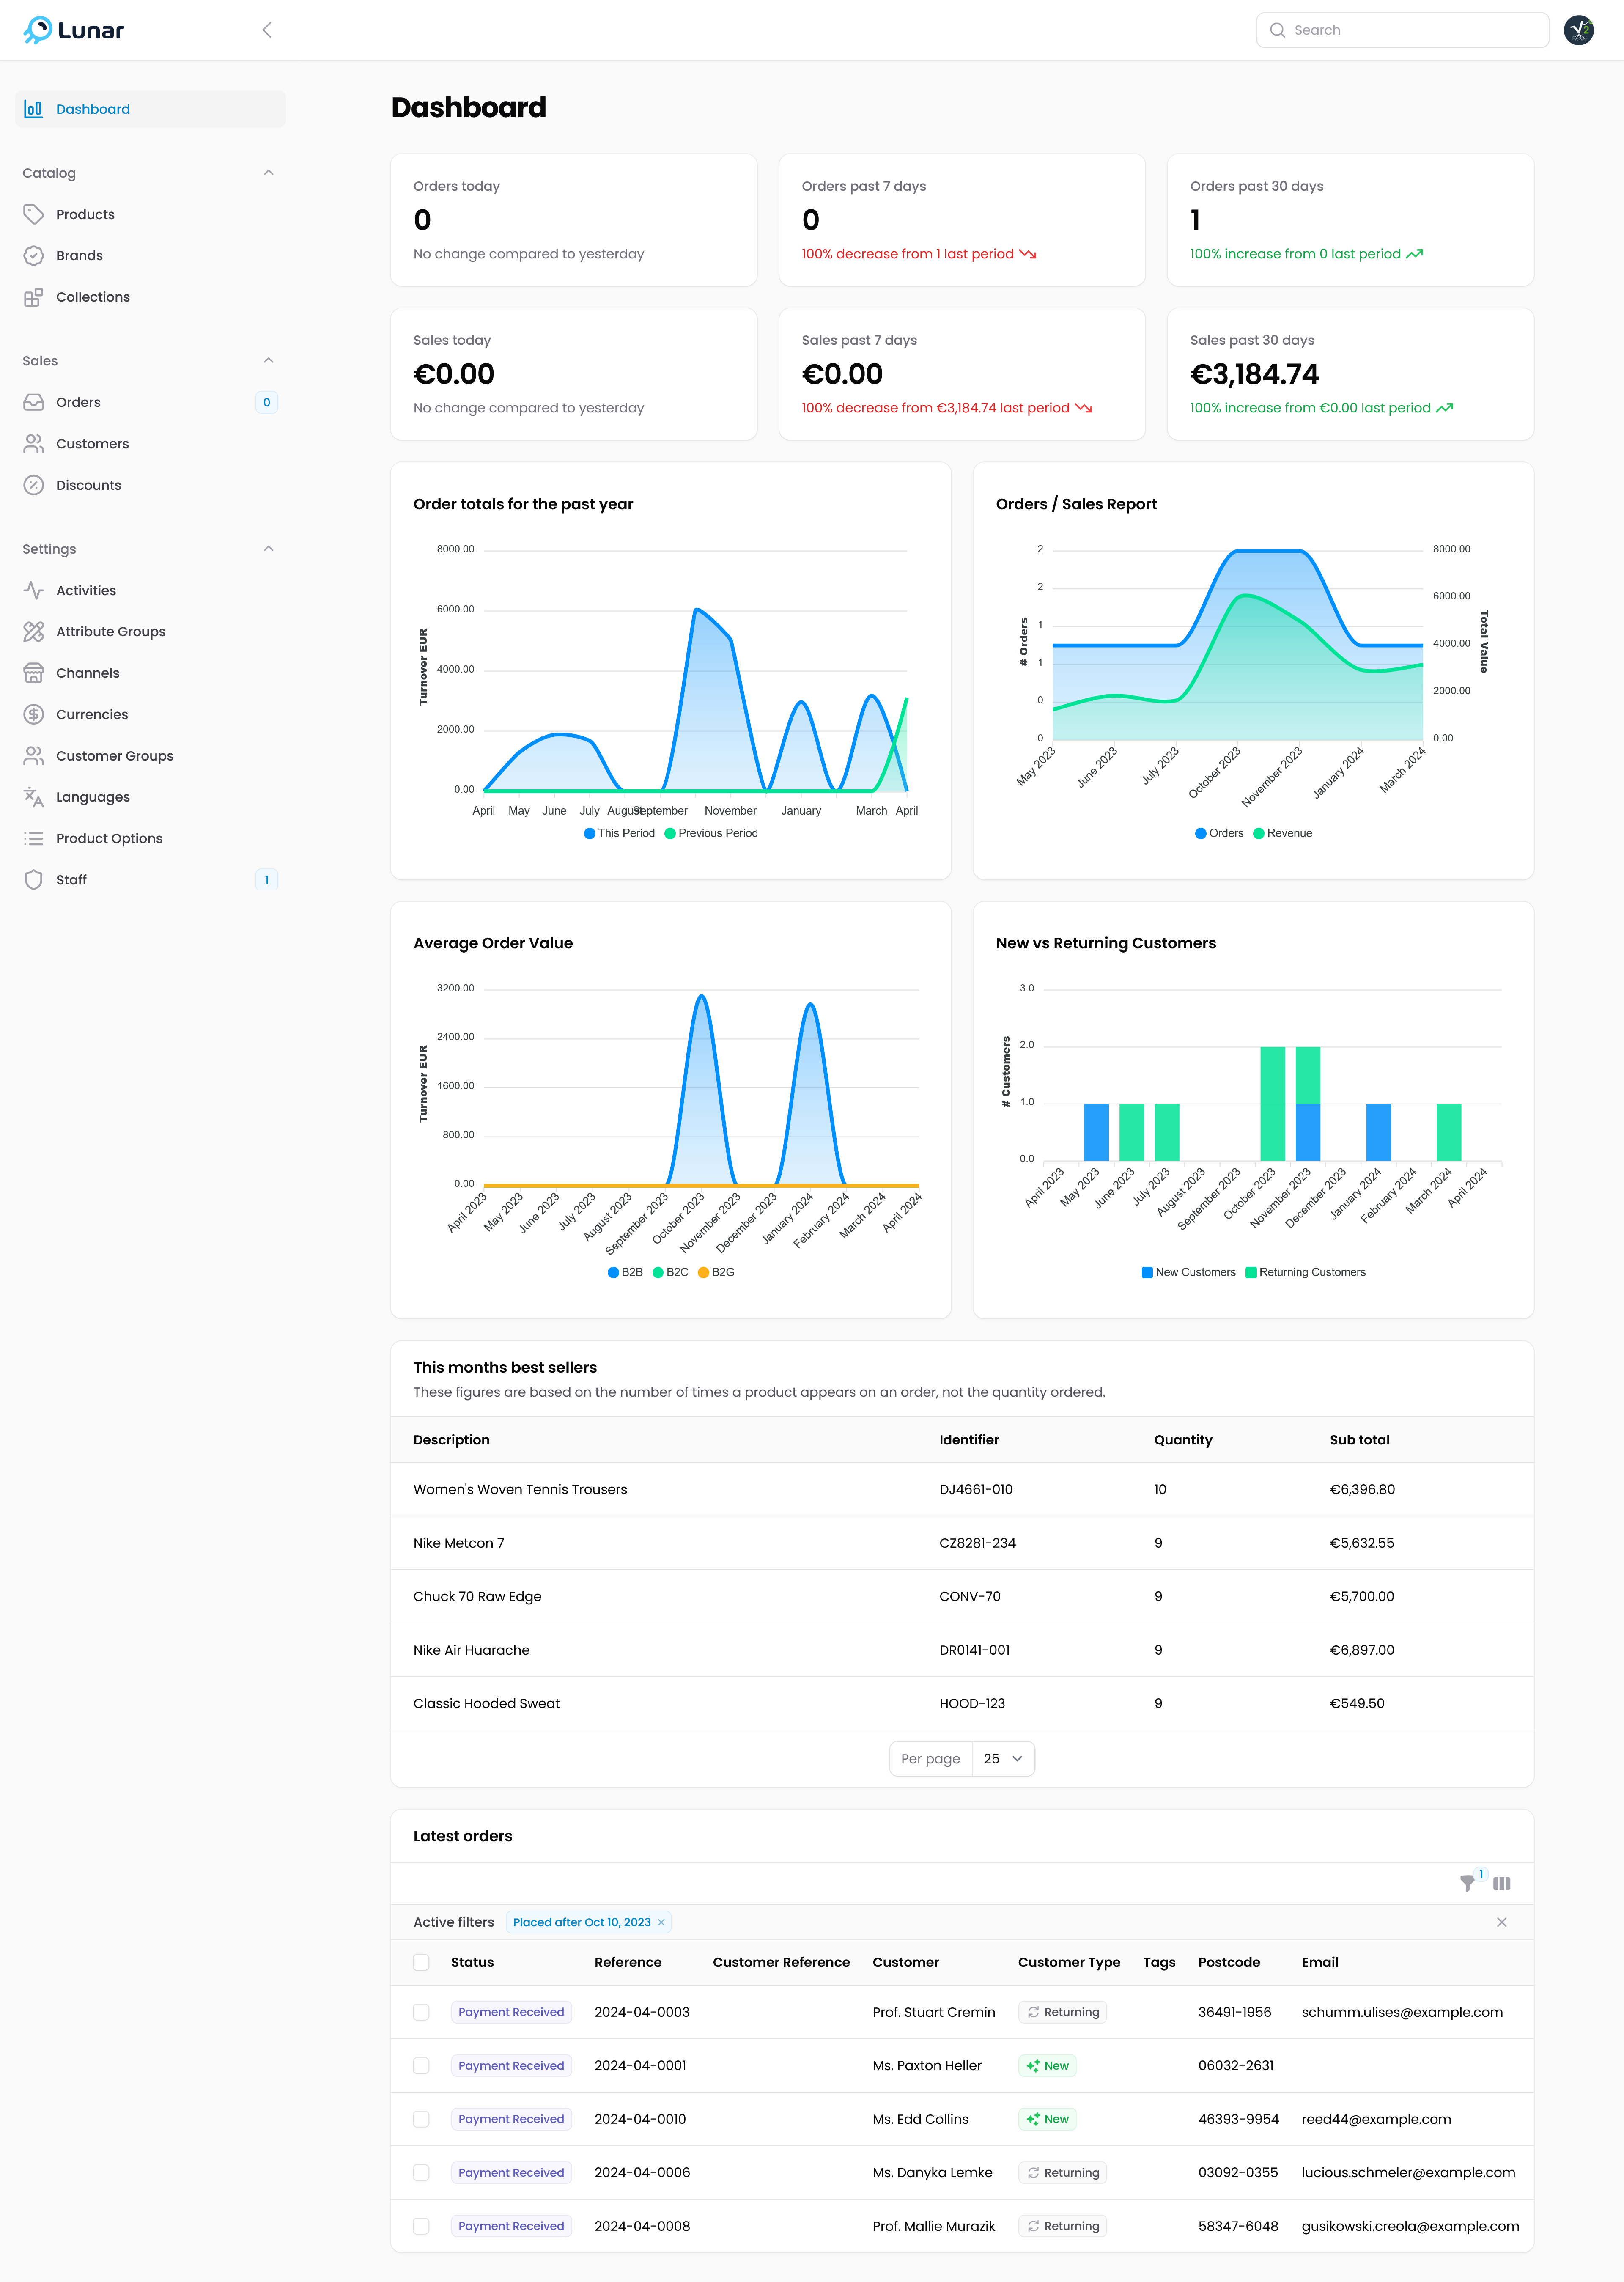
Task: Click email reed44@example.com
Action: (x=1376, y=2119)
